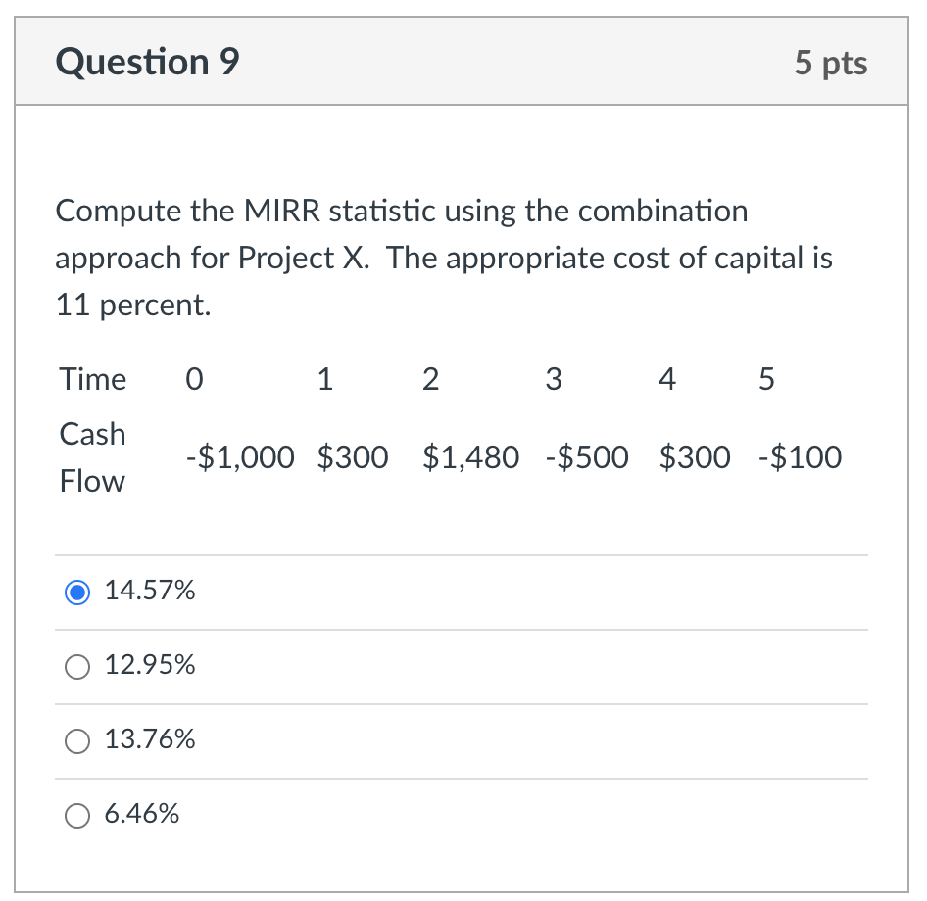Choose 13.76% by clicking its answer label
Image resolution: width=927 pixels, height=901 pixels.
[150, 740]
